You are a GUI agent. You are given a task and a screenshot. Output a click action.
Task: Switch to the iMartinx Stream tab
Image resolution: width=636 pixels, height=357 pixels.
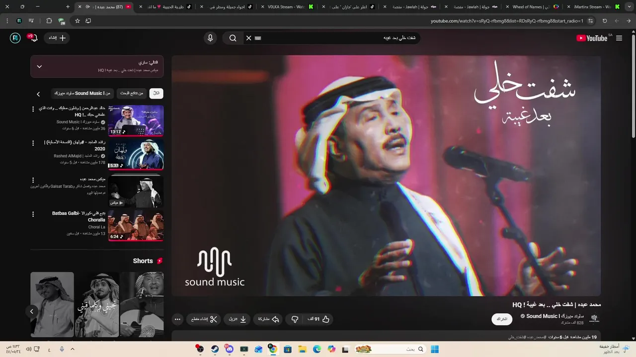(594, 7)
